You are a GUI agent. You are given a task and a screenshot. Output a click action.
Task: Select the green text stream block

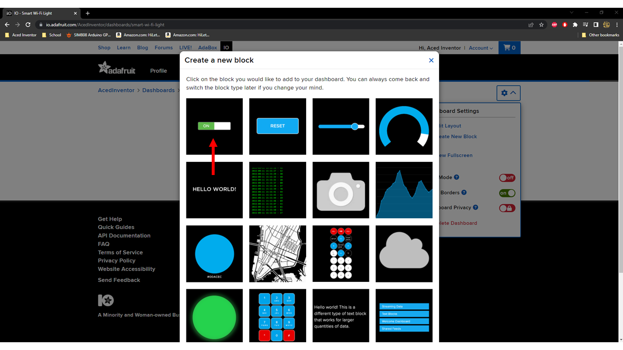coord(277,190)
